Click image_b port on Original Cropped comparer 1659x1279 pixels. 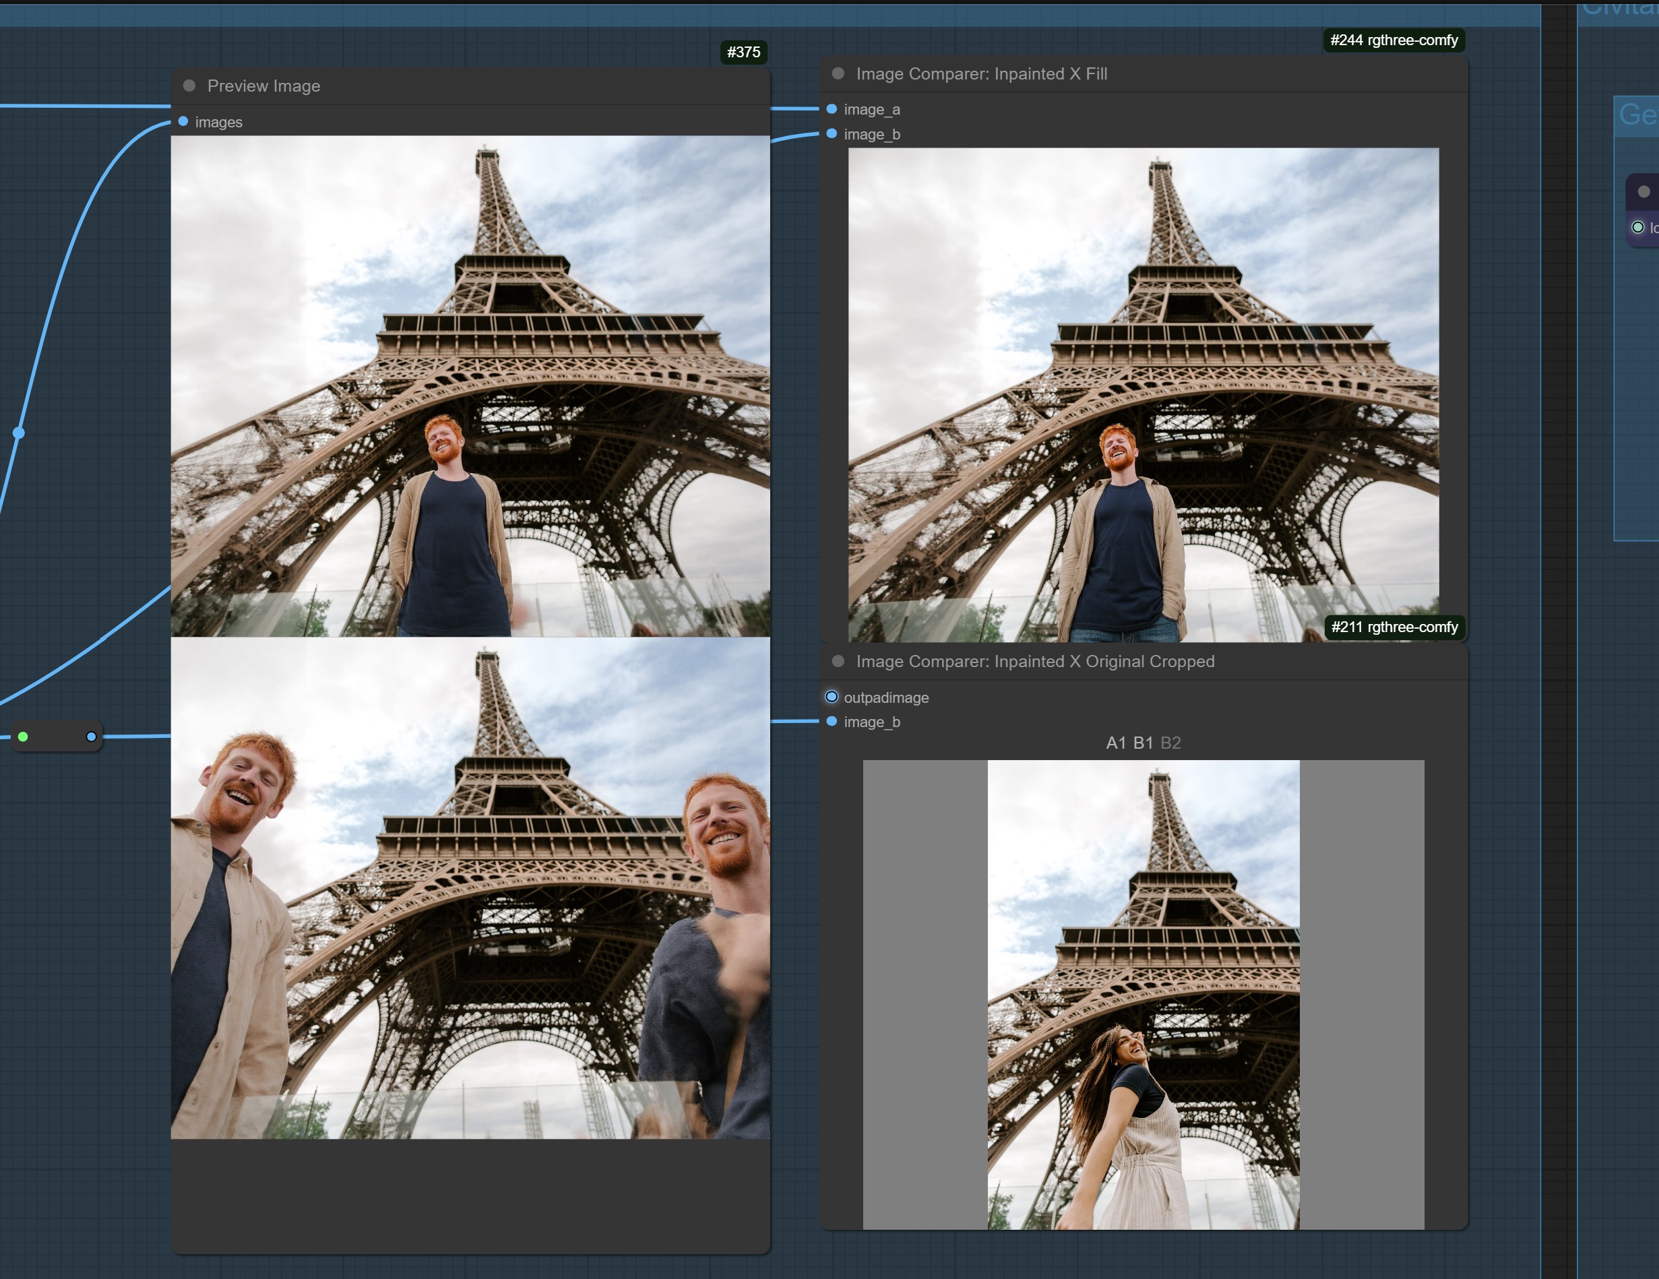(x=832, y=722)
